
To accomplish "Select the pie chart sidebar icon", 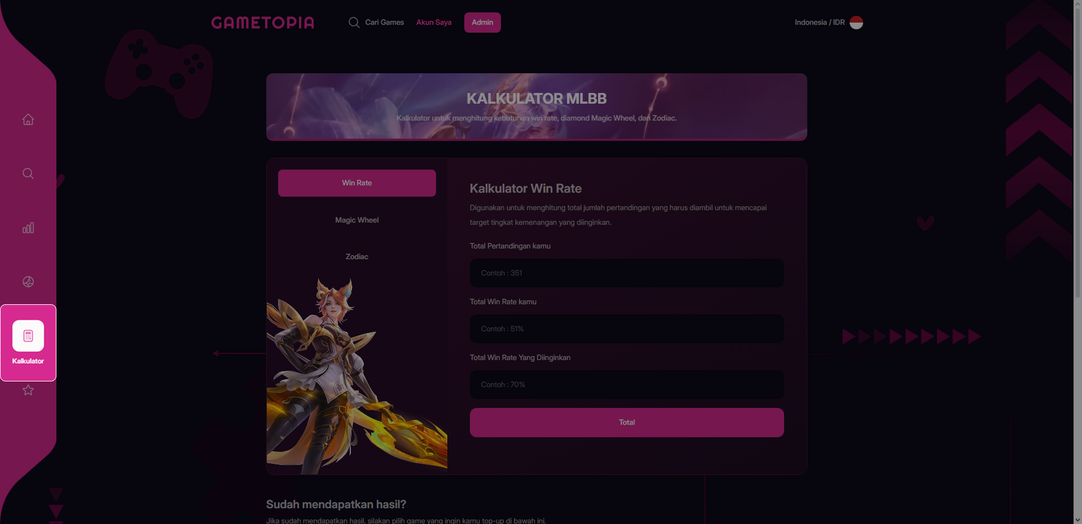I will tap(28, 282).
